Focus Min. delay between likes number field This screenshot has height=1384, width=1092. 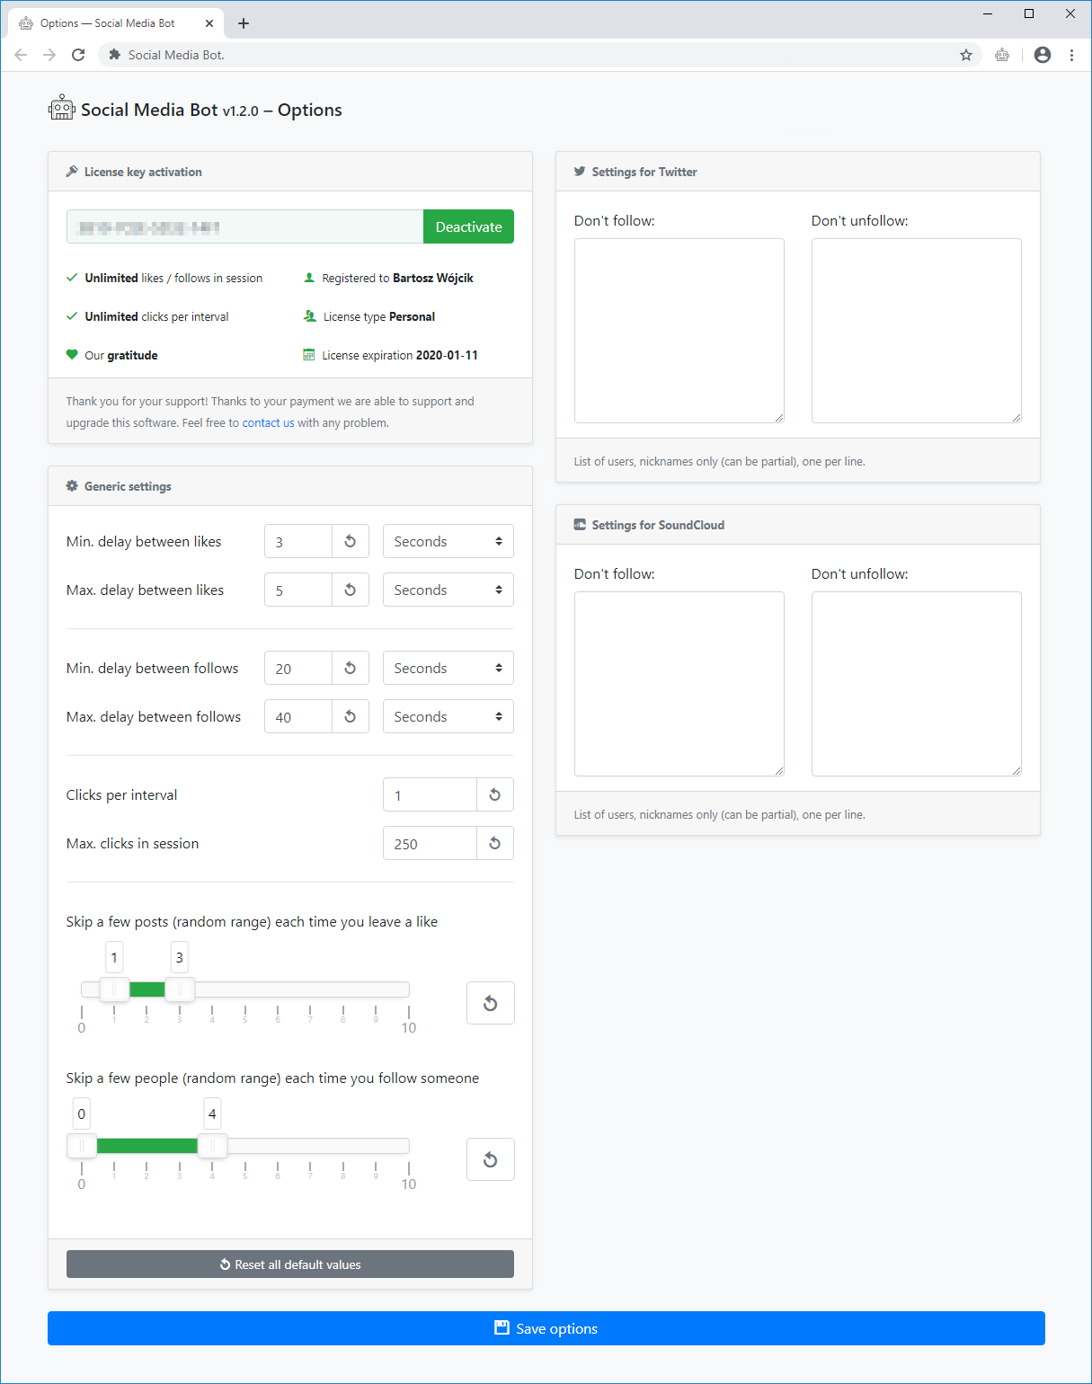pyautogui.click(x=298, y=541)
